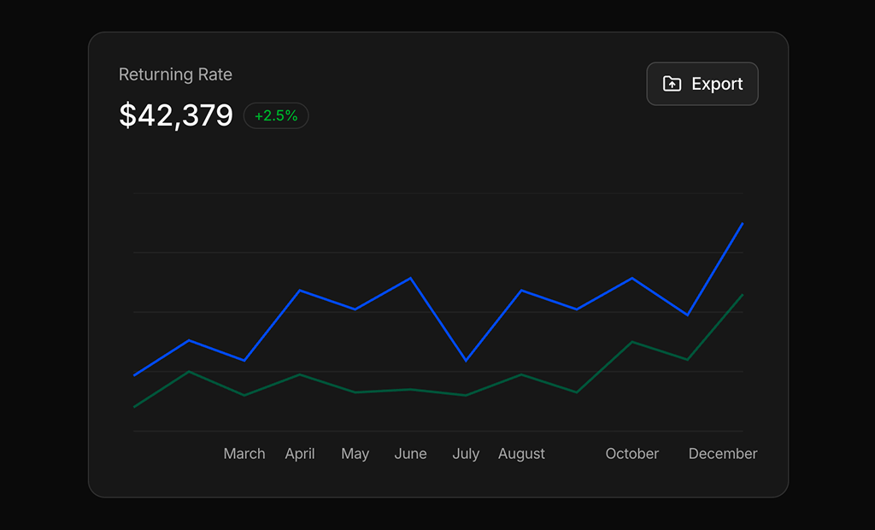This screenshot has width=875, height=530.
Task: Click the Export folder upload icon
Action: (672, 84)
